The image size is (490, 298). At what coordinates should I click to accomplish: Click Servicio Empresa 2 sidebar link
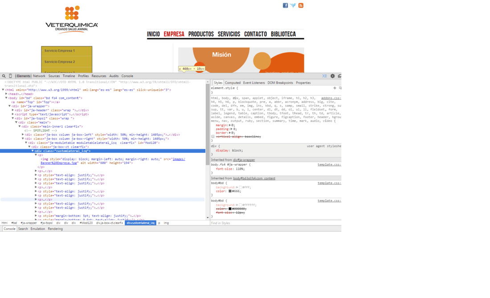(x=59, y=62)
